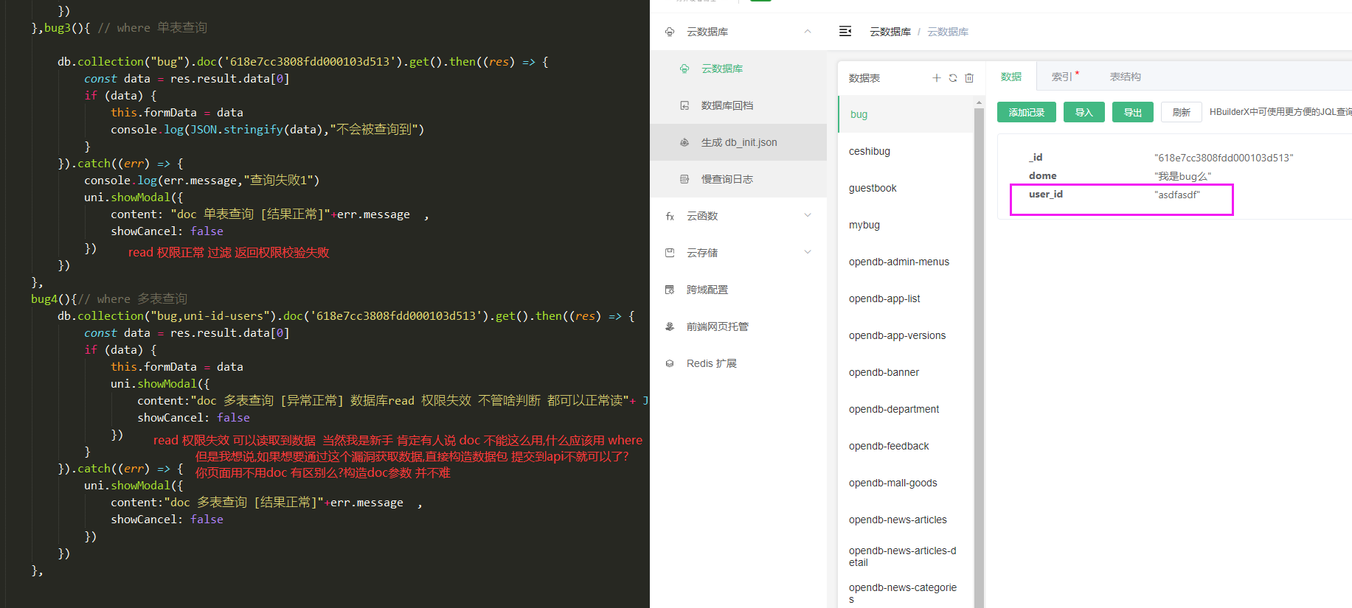The height and width of the screenshot is (608, 1352).
Task: Expand the 云函数 sidebar section
Action: pos(808,216)
